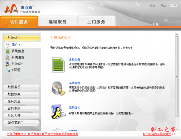Expand the 隐私安全 section
181x139 pixels.
tap(21, 101)
